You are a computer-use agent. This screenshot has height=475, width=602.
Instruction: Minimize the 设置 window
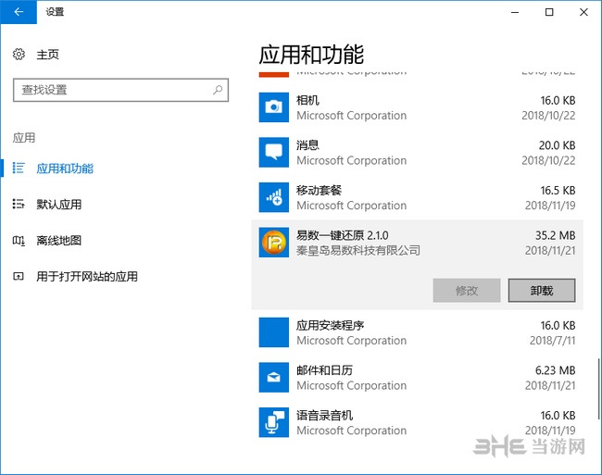click(x=515, y=12)
